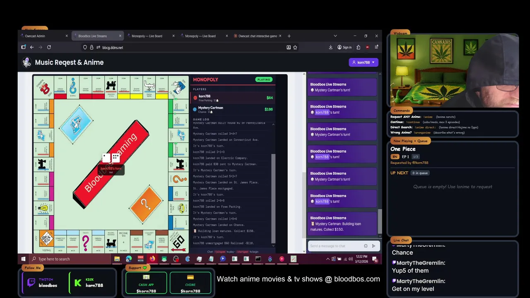Expand the list all tabs chevron
530x298 pixels.
tap(335, 36)
